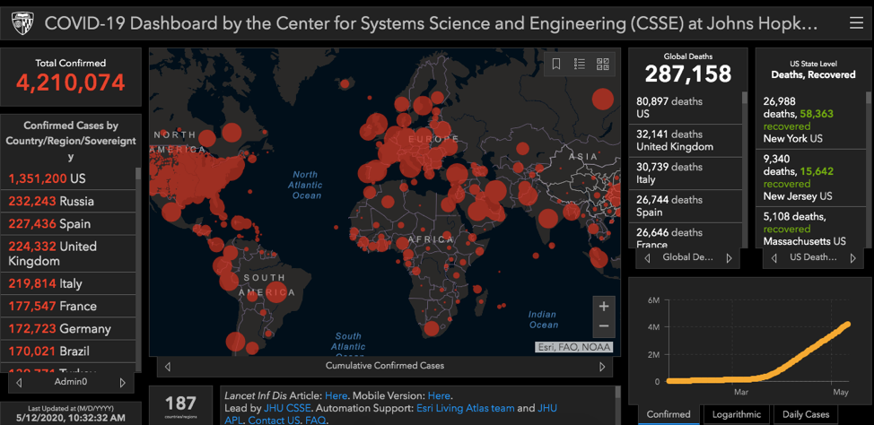
Task: Zoom in on the map with plus button
Action: (x=604, y=306)
